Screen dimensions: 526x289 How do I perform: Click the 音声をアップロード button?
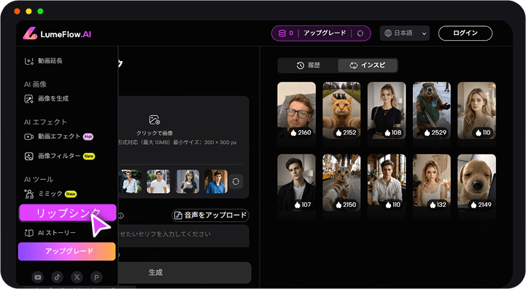point(211,215)
